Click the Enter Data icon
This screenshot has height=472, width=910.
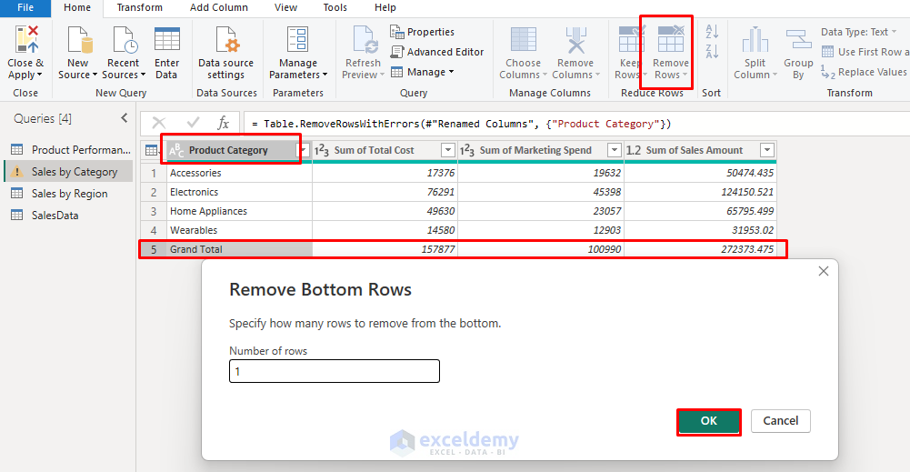coord(167,40)
